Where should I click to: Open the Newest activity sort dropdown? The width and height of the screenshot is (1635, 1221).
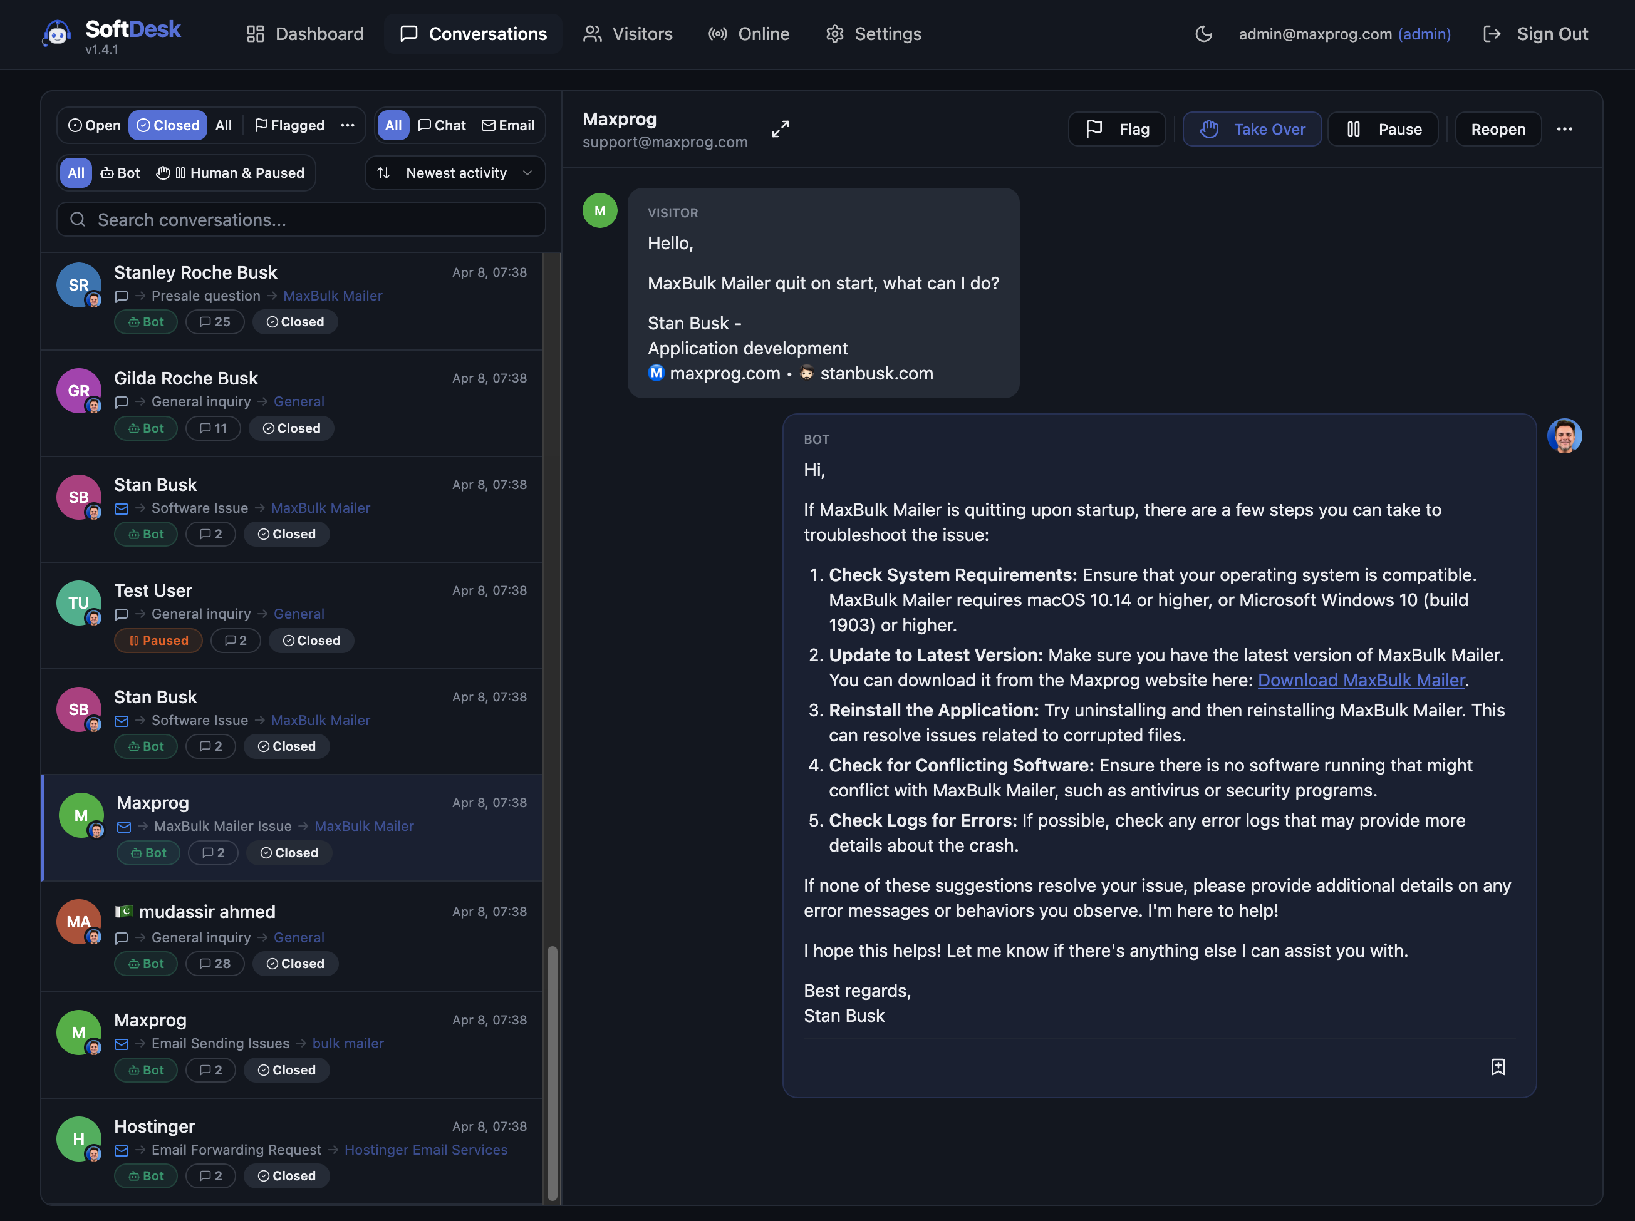pos(455,173)
